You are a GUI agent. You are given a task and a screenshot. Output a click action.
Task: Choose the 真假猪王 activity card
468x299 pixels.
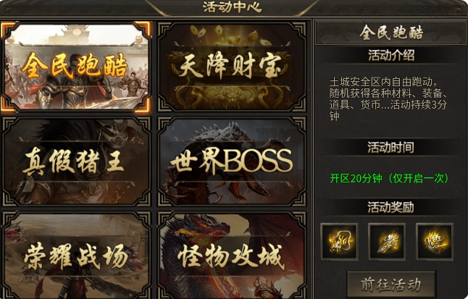76,161
